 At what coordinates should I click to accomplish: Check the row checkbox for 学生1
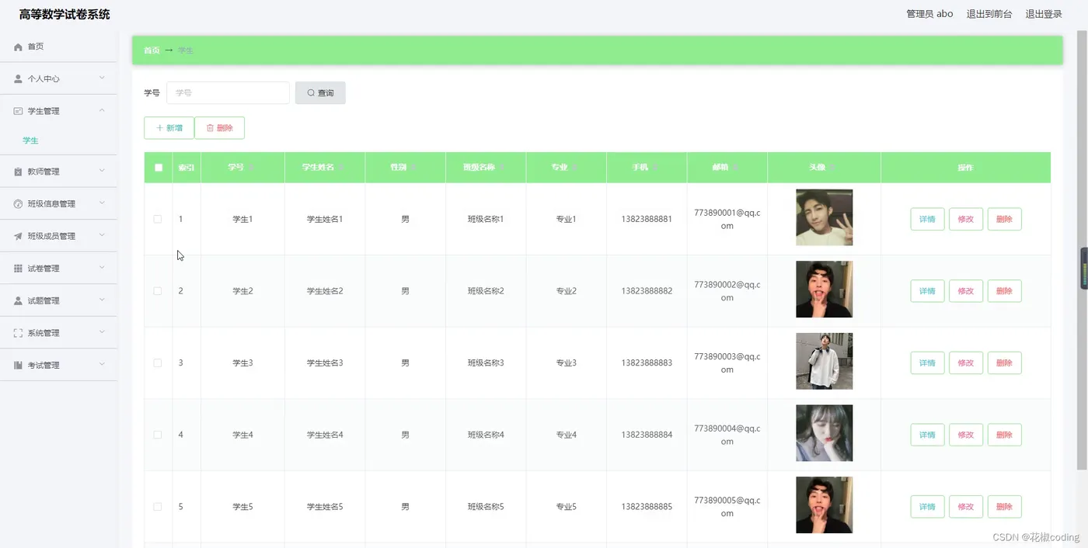tap(158, 220)
